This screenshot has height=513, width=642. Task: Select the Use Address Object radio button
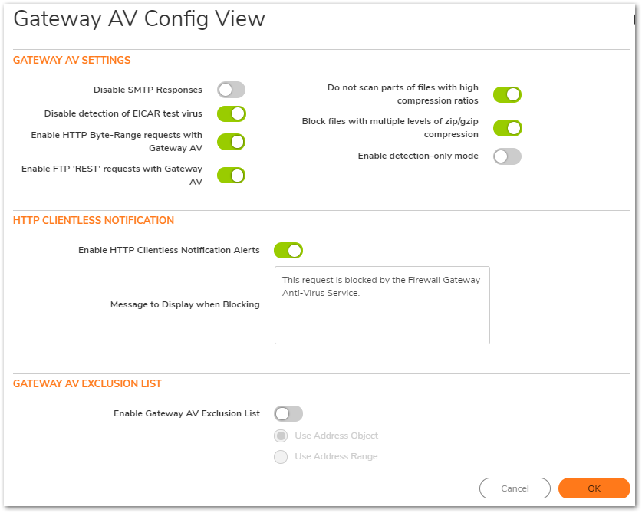281,436
